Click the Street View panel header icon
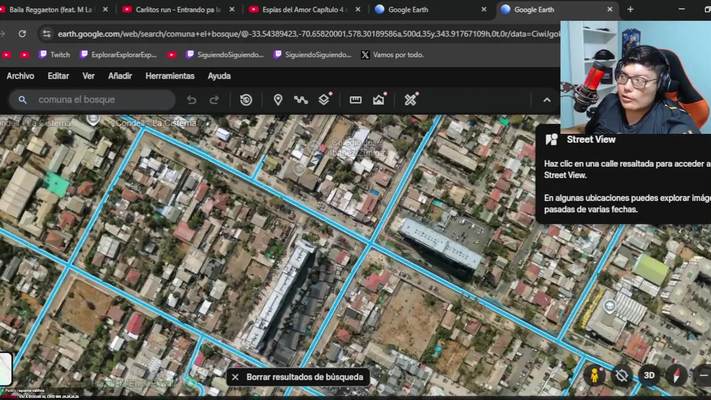 [551, 139]
